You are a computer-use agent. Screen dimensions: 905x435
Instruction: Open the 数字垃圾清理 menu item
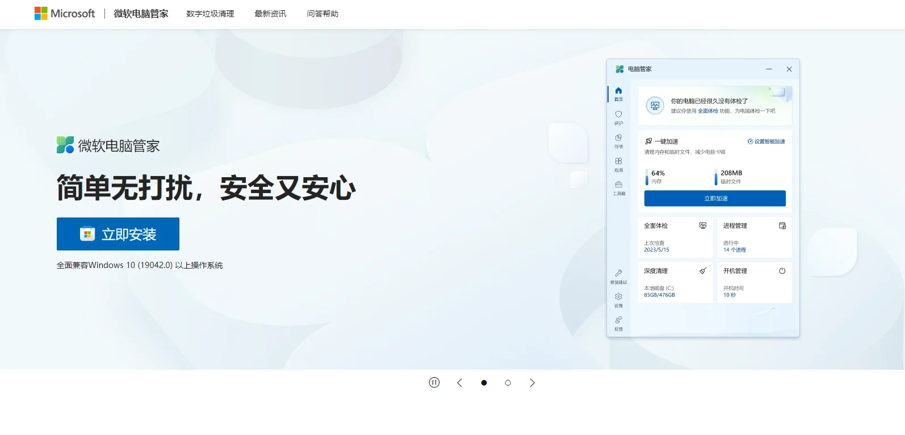point(210,14)
